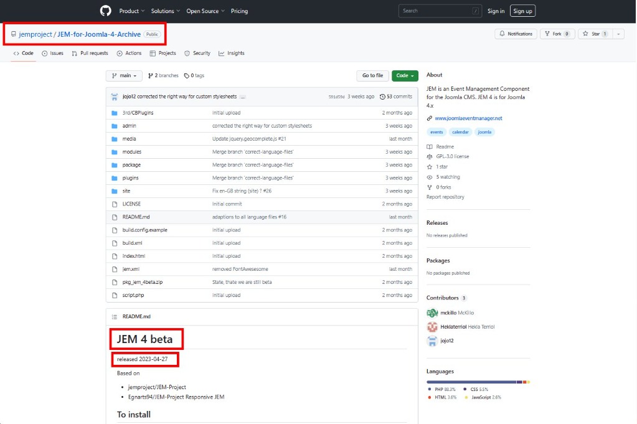The height and width of the screenshot is (424, 637).
Task: Expand the Open Source menu
Action: tap(205, 11)
